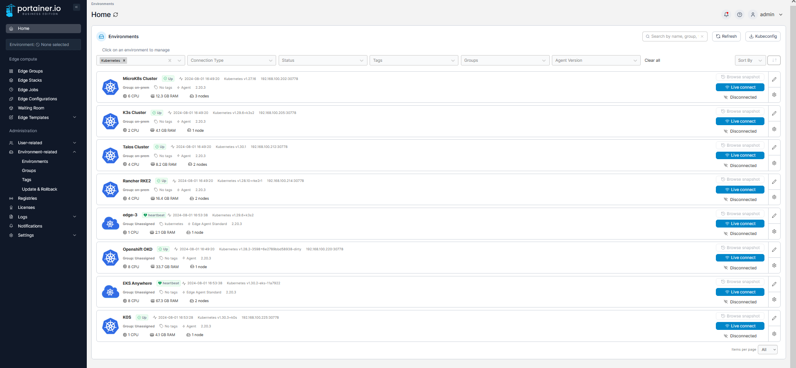
Task: Click the edit pencil for K0S
Action: (x=774, y=318)
